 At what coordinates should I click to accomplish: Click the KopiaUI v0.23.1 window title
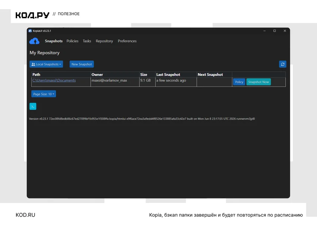tap(42, 31)
